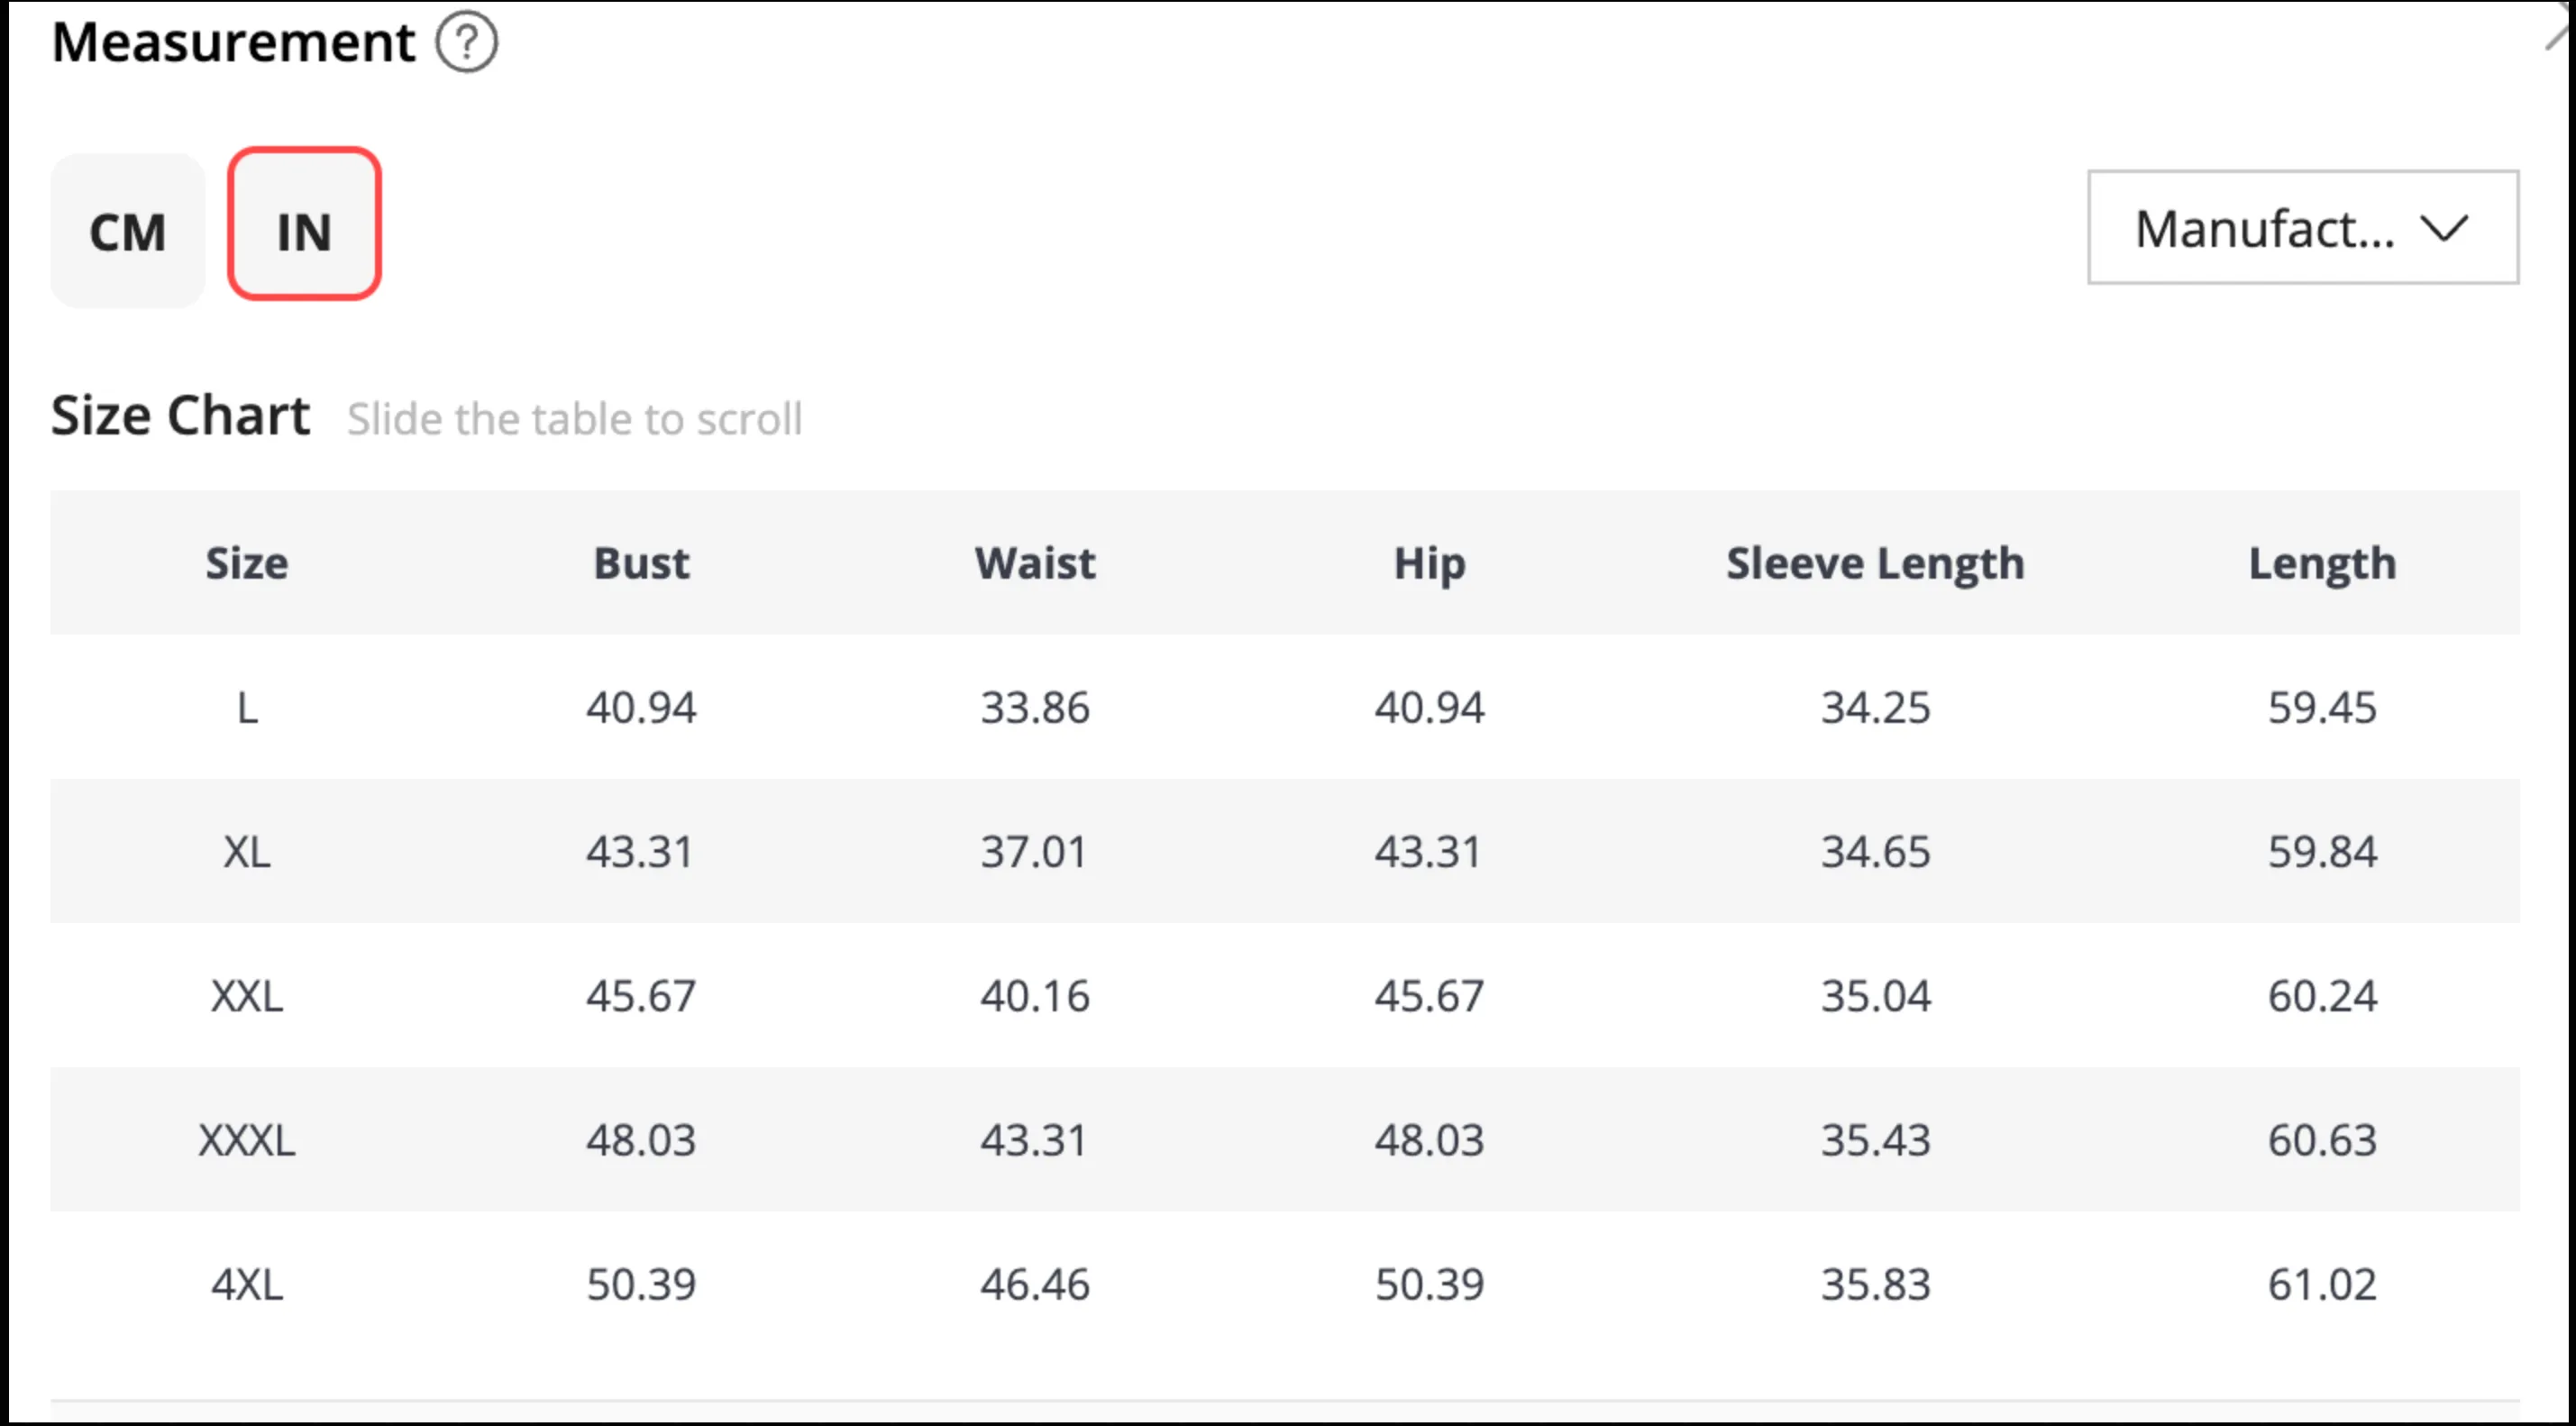Select the XXL size row label
This screenshot has height=1426, width=2576.
coord(247,996)
